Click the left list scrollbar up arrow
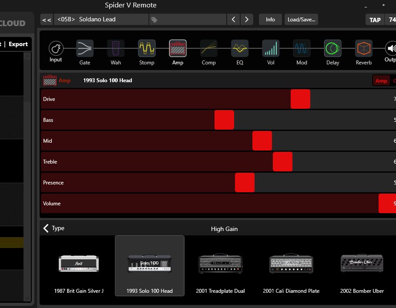This screenshot has width=396, height=308. [27, 56]
